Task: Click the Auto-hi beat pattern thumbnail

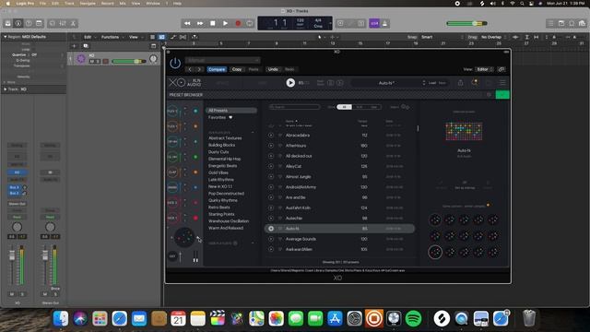Action: [464, 131]
